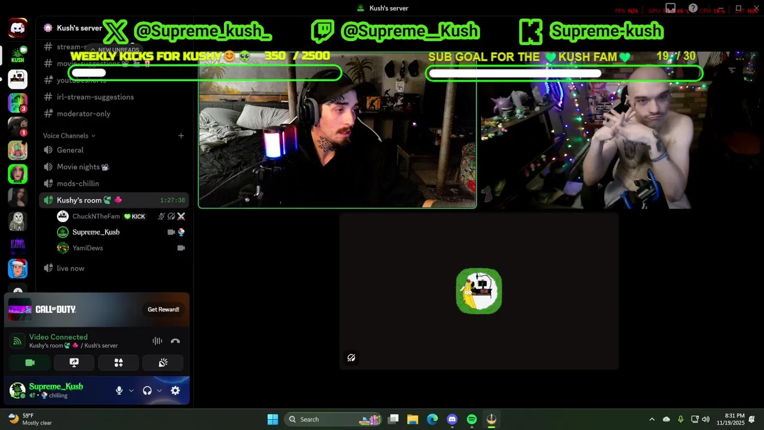Open the Call of Duty quest banner

(97, 309)
